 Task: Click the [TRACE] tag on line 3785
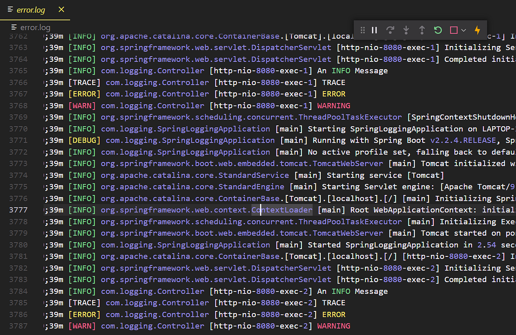(x=84, y=303)
